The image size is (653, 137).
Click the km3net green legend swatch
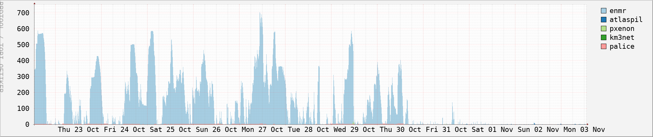[603, 38]
